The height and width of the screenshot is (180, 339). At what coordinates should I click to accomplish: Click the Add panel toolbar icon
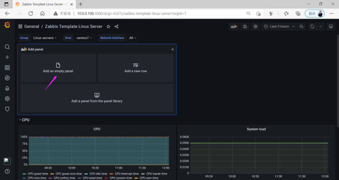coord(234,26)
